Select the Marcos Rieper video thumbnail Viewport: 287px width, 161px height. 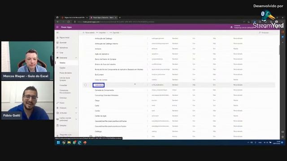point(27,61)
